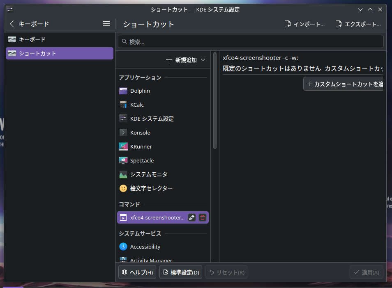
Task: Click the Accessibility icon
Action: 123,247
